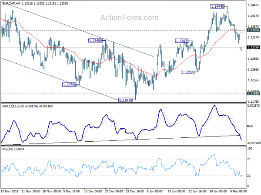Viewport: 261px width, 195px height.
Task: Click the 13 Nov 2018 date label
Action: [x=10, y=191]
